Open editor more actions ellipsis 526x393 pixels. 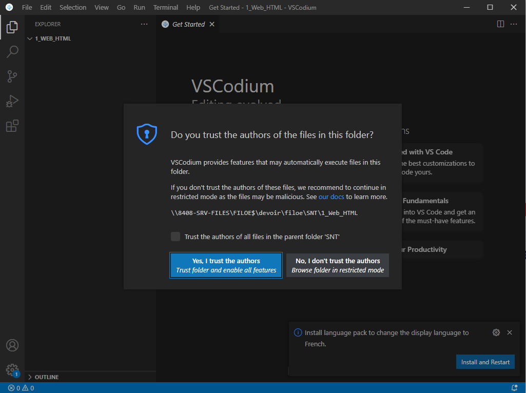[514, 24]
